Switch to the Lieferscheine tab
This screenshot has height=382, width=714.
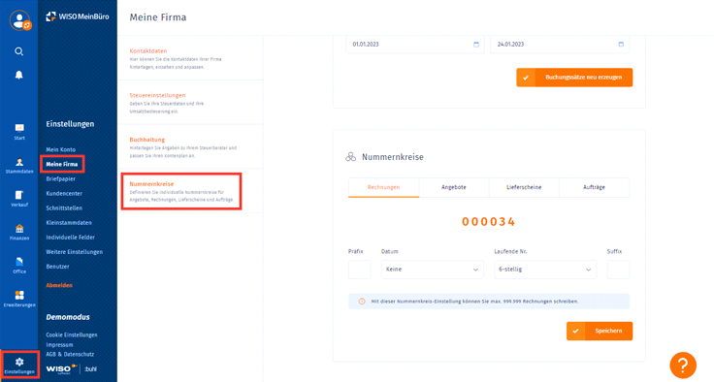524,187
